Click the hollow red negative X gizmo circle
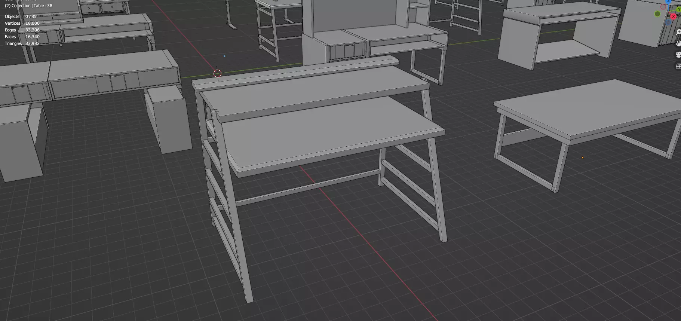681x321 pixels. point(663,7)
